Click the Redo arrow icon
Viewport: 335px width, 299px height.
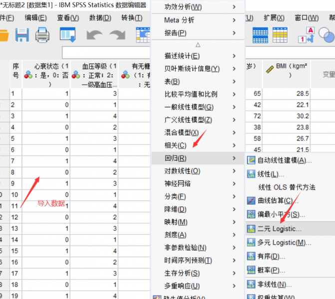(118, 35)
